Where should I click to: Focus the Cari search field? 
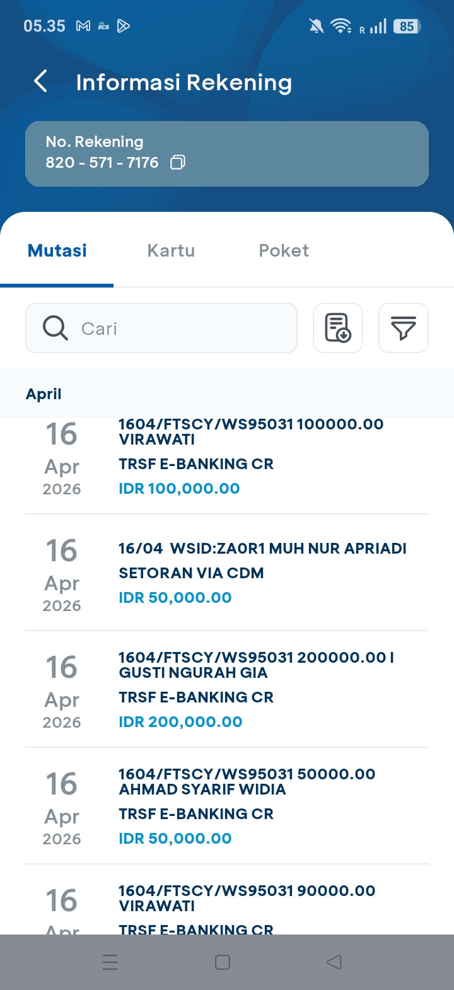(x=183, y=328)
